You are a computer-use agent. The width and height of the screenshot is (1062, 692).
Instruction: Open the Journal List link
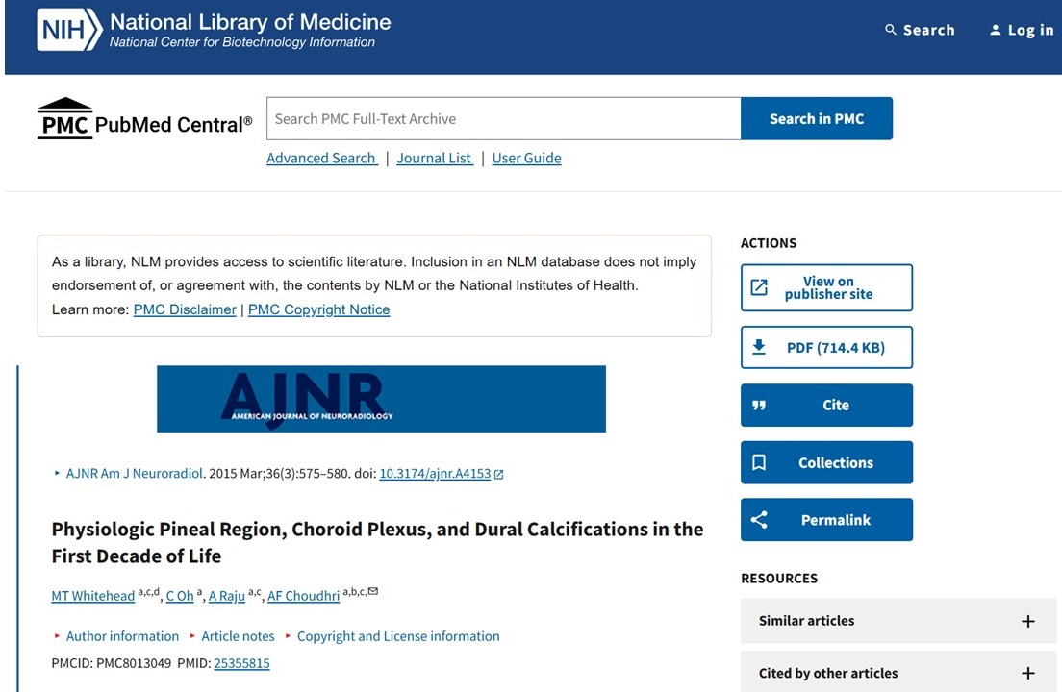click(434, 159)
